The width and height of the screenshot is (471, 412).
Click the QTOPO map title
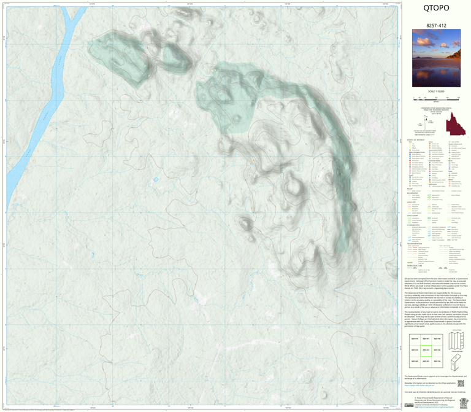click(436, 8)
